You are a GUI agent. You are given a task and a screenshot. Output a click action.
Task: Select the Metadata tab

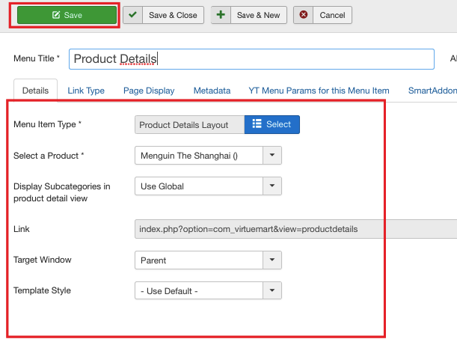[x=212, y=91]
